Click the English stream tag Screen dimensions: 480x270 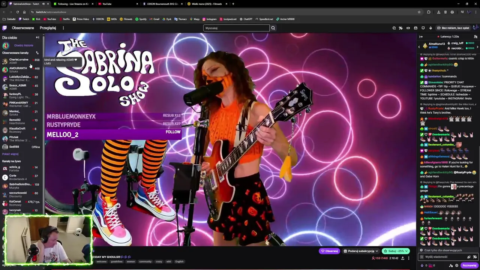pyautogui.click(x=179, y=261)
